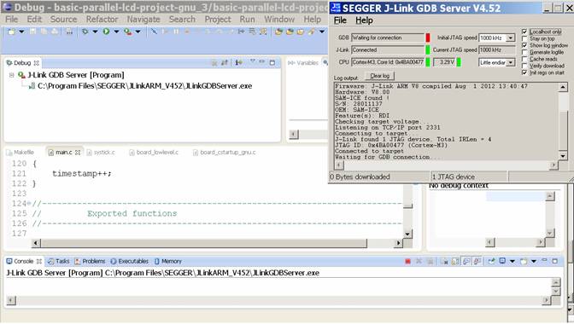
Task: Click the log output scroll left arrow
Action: click(x=339, y=165)
